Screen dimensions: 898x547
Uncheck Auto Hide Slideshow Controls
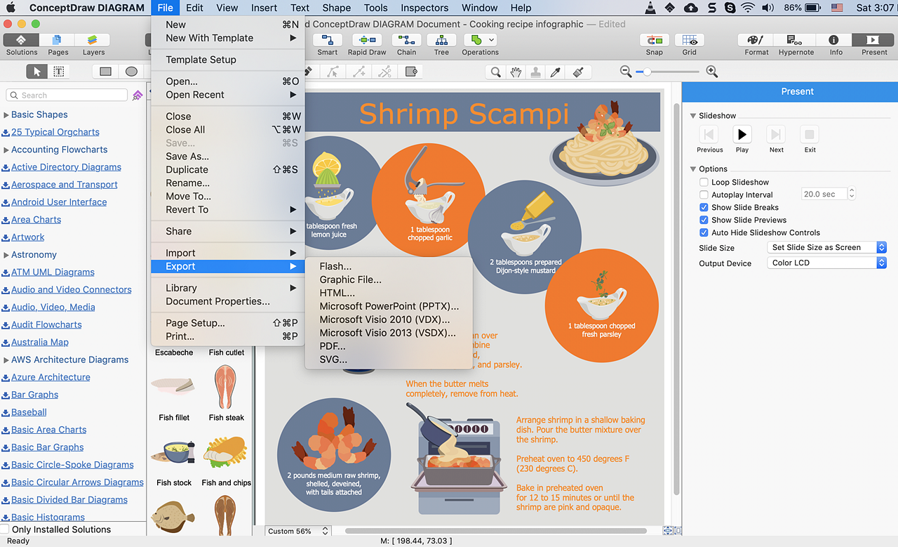(704, 232)
